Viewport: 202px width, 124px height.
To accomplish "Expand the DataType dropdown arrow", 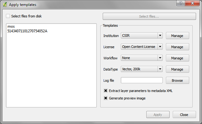I will pos(160,69).
